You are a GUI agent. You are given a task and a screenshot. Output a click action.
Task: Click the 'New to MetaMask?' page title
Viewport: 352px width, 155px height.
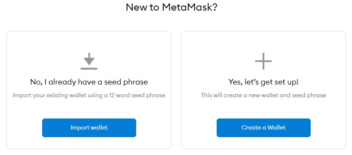click(172, 7)
